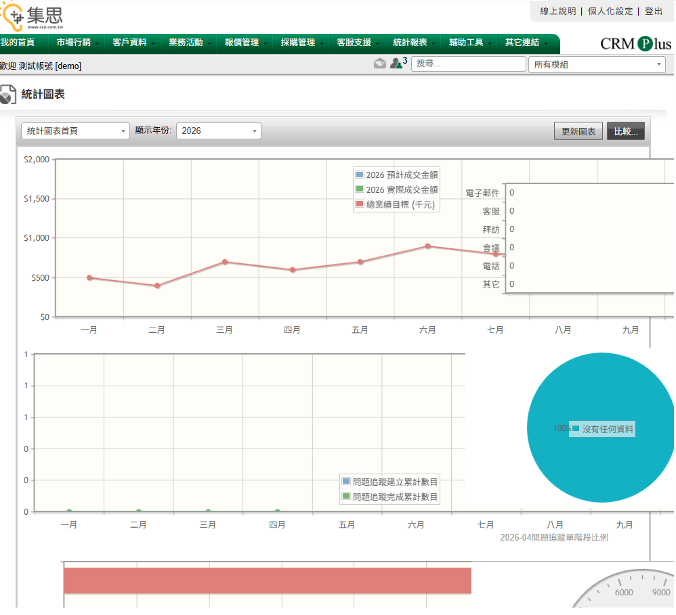Viewport: 676px width, 615px height.
Task: Click the June data point on line chart
Action: pyautogui.click(x=427, y=246)
